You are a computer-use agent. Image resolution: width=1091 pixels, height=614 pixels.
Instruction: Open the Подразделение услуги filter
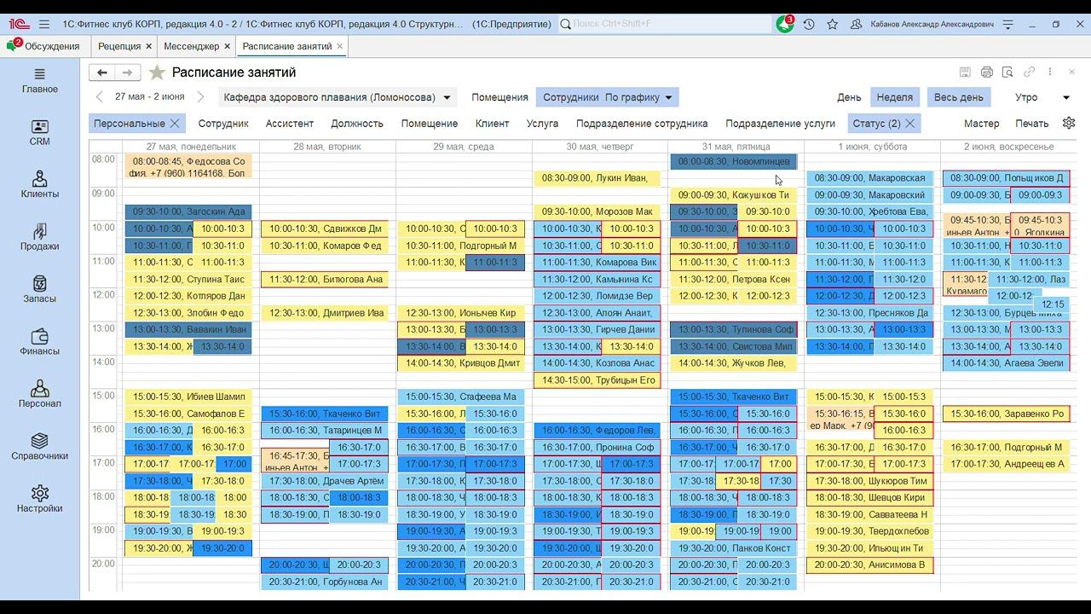tap(780, 124)
